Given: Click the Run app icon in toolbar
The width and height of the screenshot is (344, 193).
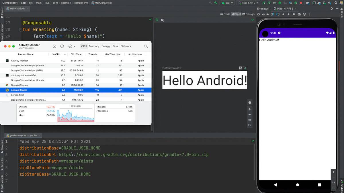Looking at the screenshot, I should [264, 3].
